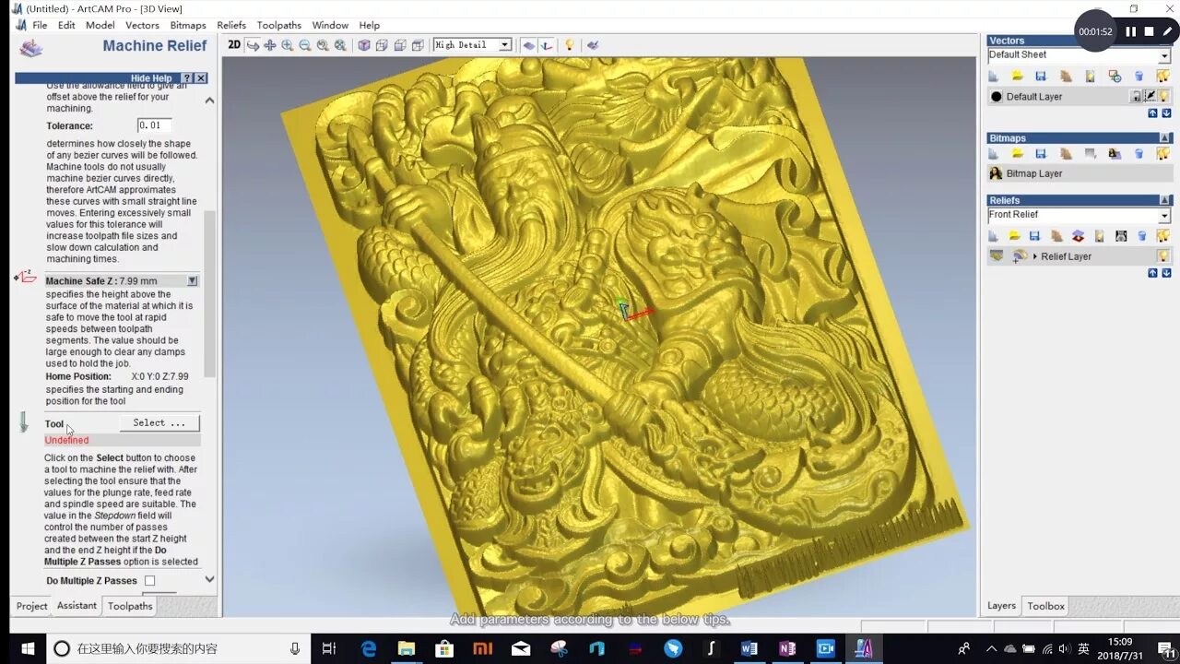Screen dimensions: 1180x664
Task: Delete vector layer trash icon
Action: 1139,77
